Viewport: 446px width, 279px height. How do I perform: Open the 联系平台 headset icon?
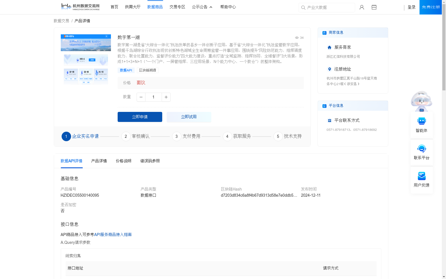tap(421, 148)
